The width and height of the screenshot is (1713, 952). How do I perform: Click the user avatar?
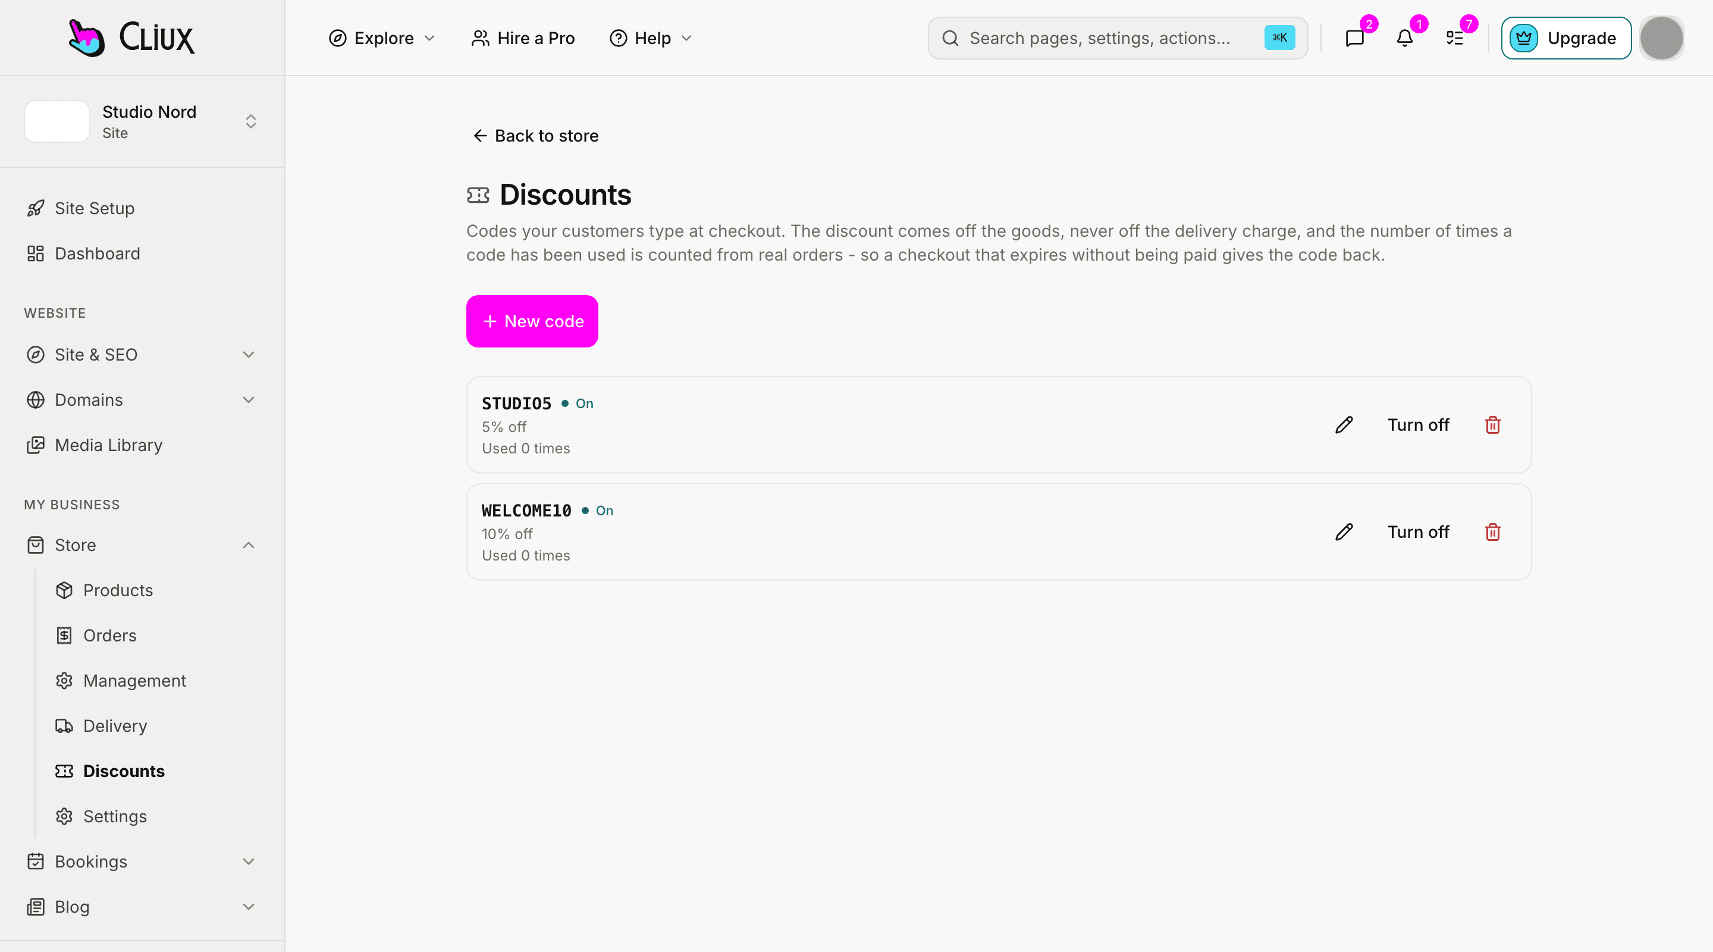click(1661, 38)
